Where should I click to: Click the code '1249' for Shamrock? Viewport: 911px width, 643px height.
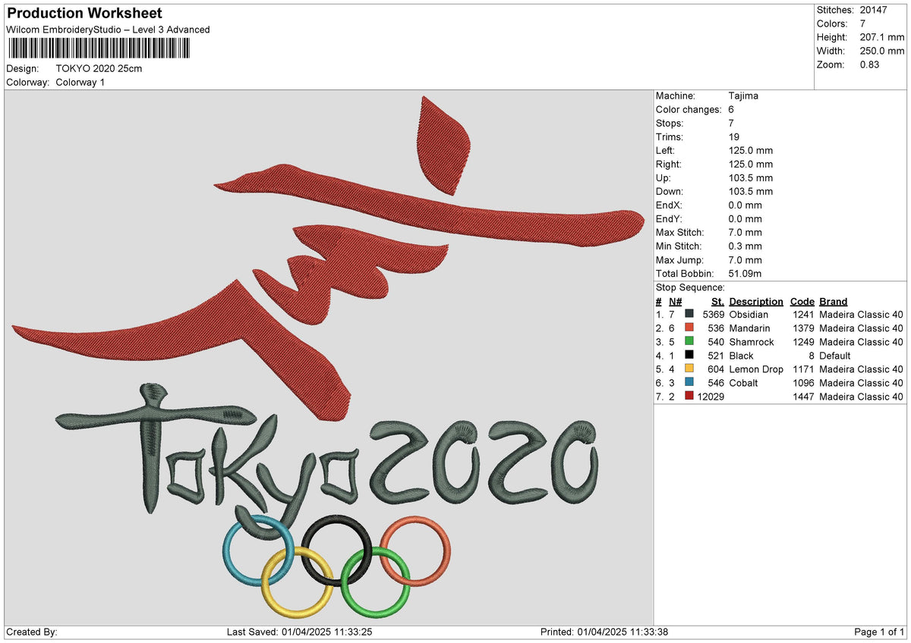tap(803, 342)
